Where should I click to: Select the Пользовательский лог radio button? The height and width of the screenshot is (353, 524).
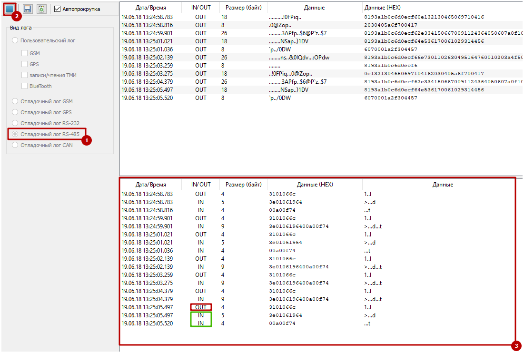[x=15, y=40]
